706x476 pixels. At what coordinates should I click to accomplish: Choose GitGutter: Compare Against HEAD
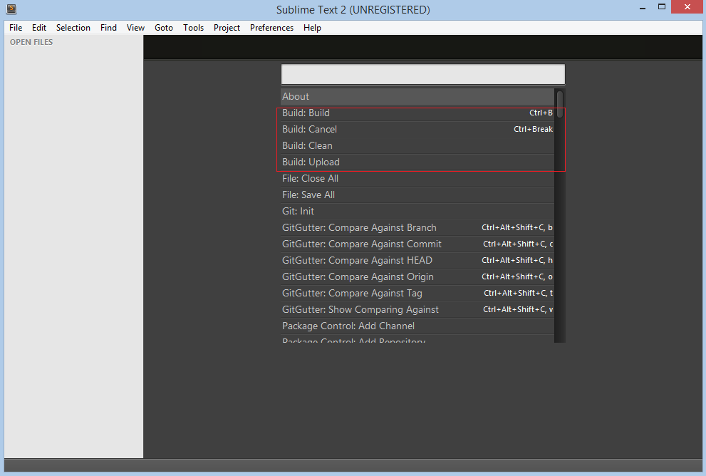click(x=417, y=260)
